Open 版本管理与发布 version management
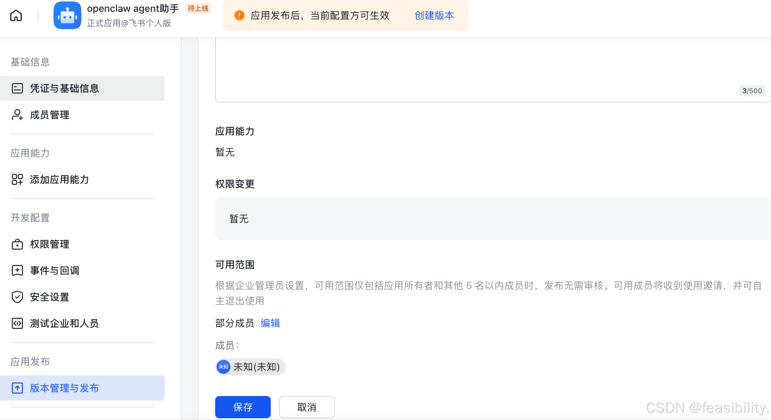 coord(64,388)
